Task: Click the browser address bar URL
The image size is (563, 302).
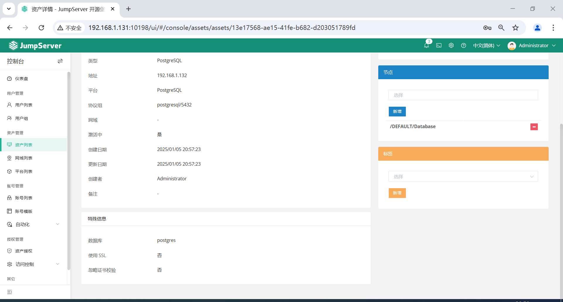Action: click(x=222, y=28)
